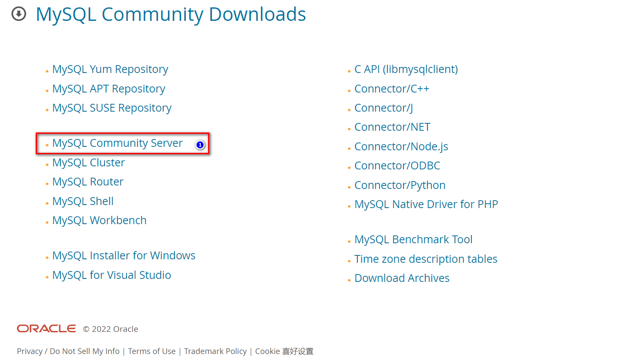Screen dimensions: 633x364
Task: Click the Oracle logo in the footer
Action: point(46,329)
